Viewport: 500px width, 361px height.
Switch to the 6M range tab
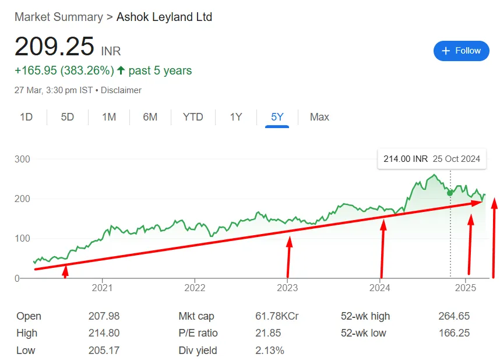150,117
